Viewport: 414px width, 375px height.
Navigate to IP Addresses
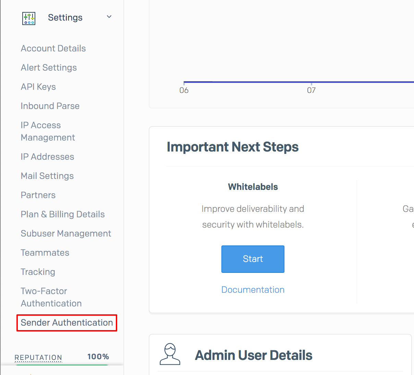pyautogui.click(x=47, y=157)
